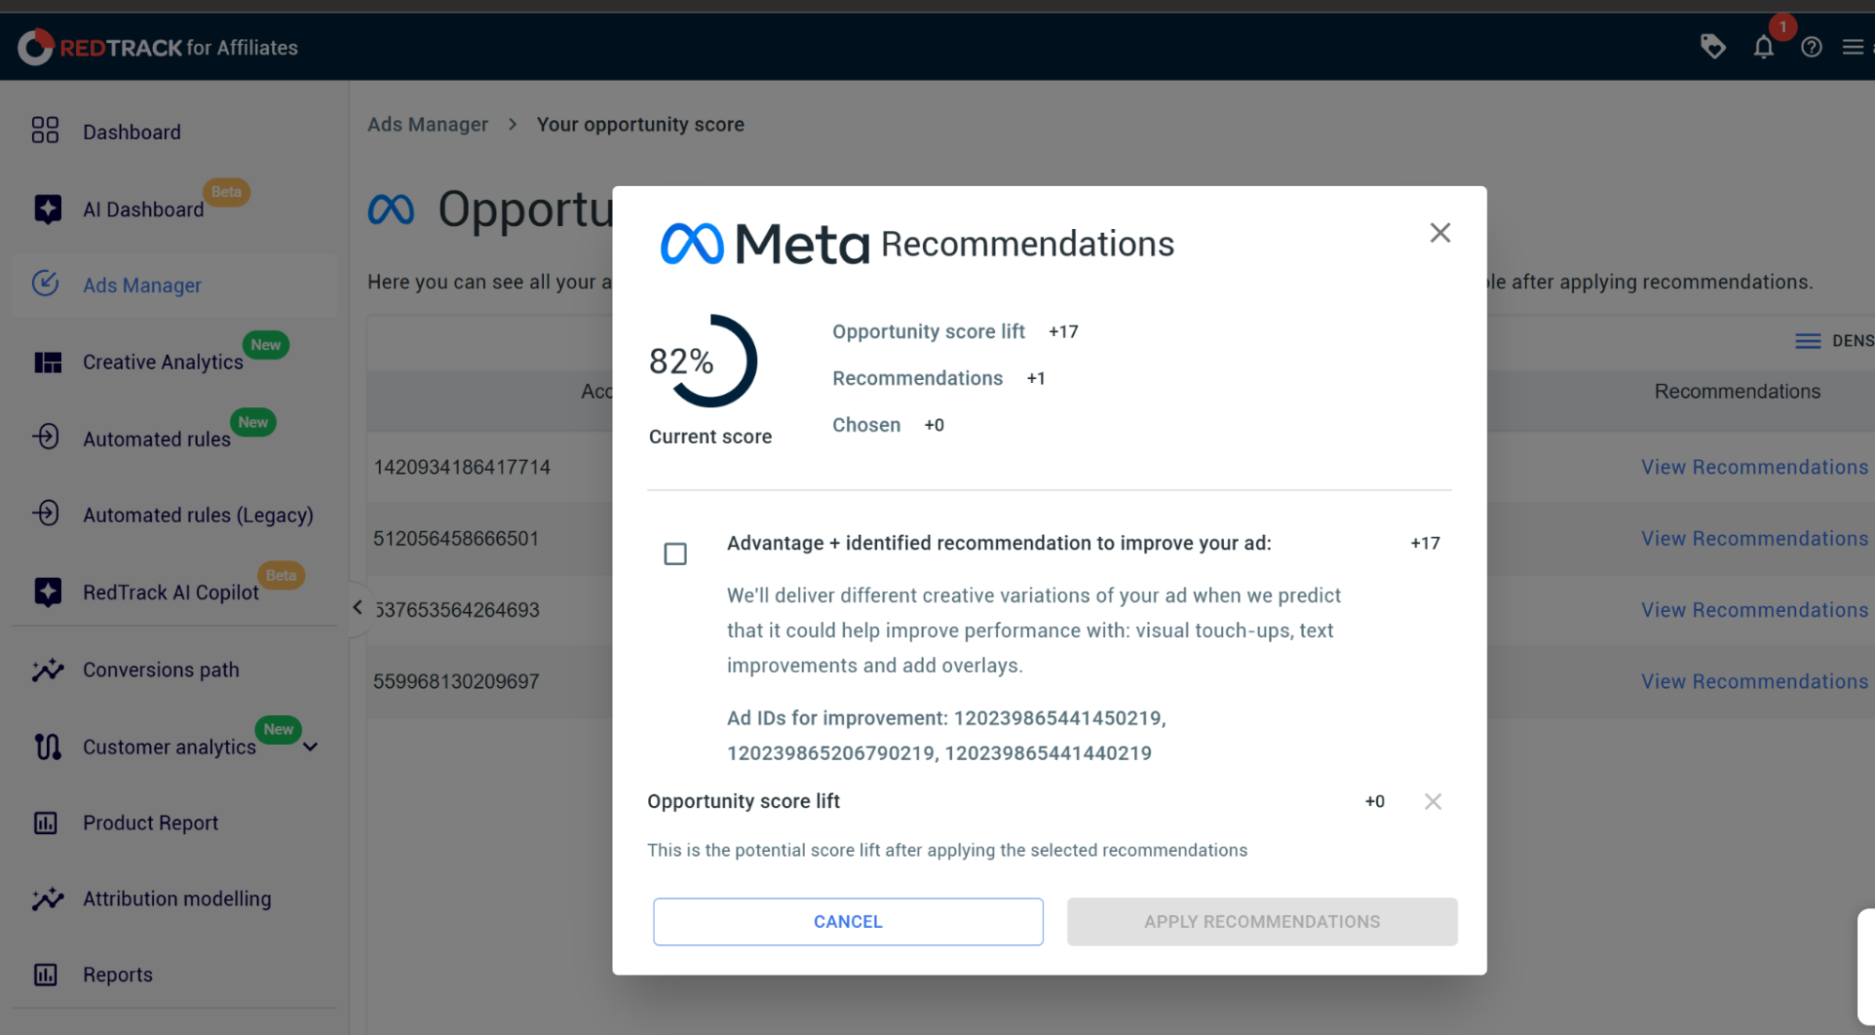Click the Cancel button
This screenshot has height=1035, width=1875.
pos(848,921)
